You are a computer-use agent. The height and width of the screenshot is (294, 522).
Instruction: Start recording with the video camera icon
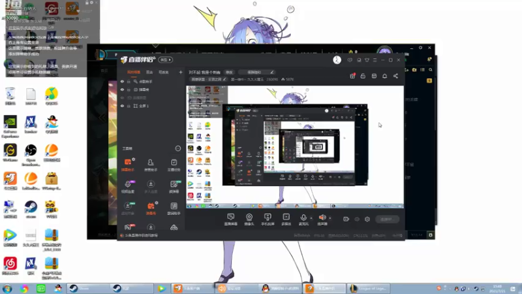click(x=346, y=219)
